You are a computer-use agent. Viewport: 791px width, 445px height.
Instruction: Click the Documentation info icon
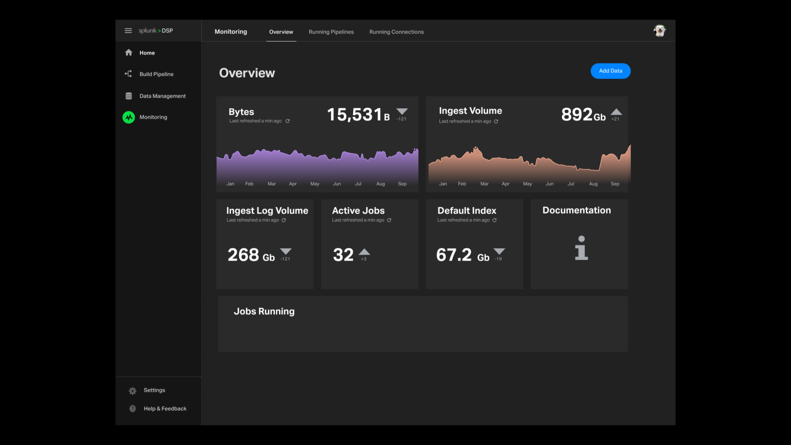pos(581,248)
